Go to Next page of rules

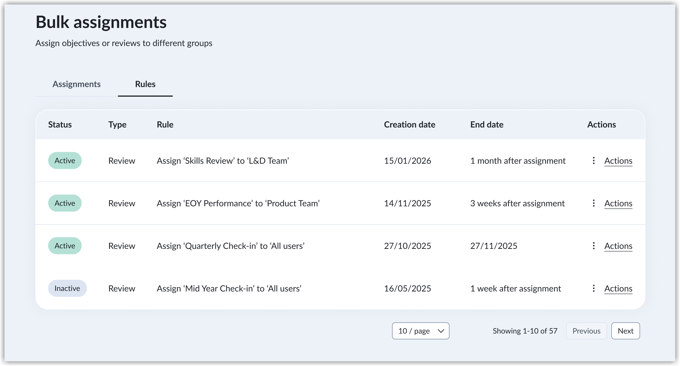[x=625, y=331]
